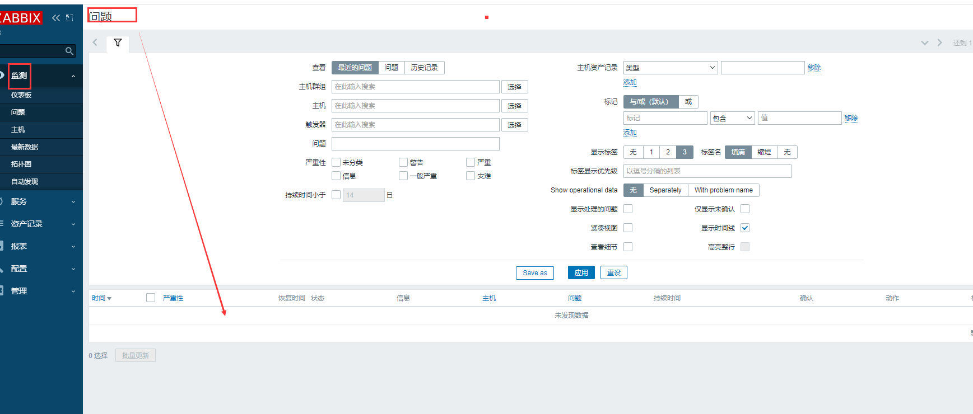
Task: Open 最新数据 in the sidebar
Action: (25, 147)
